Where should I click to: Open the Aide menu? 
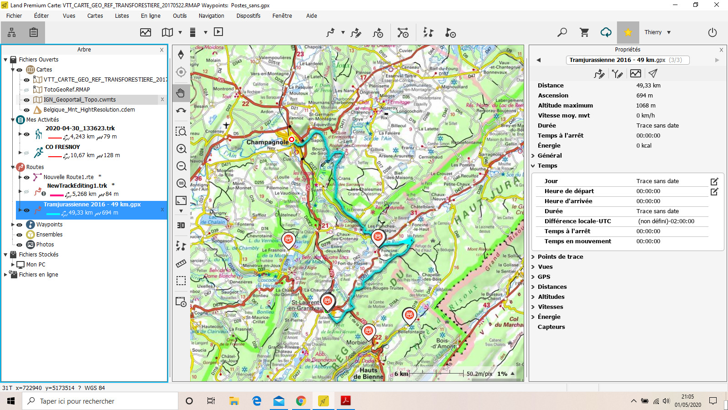coord(312,15)
